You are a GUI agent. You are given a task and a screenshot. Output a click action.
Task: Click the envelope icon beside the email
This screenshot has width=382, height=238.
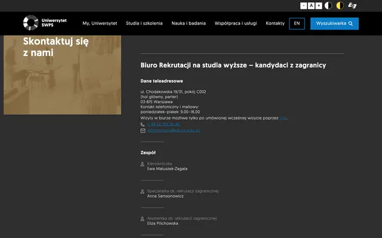pyautogui.click(x=143, y=130)
